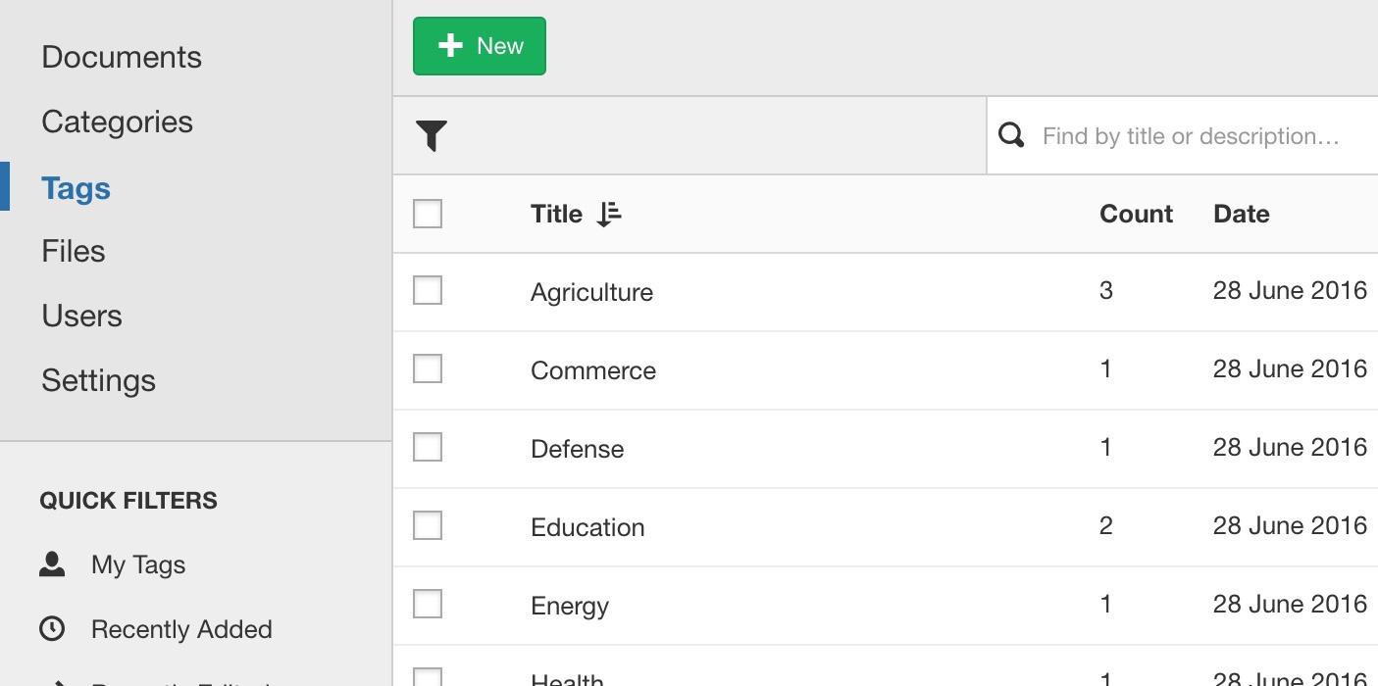
Task: Open the Settings sidebar item
Action: [98, 380]
